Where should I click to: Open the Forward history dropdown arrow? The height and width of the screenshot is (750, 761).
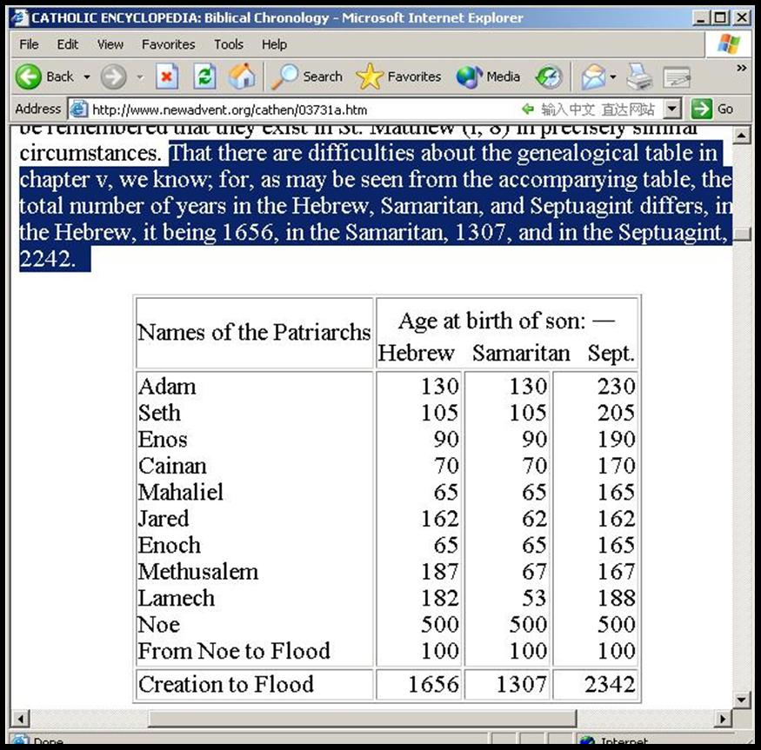[x=140, y=76]
